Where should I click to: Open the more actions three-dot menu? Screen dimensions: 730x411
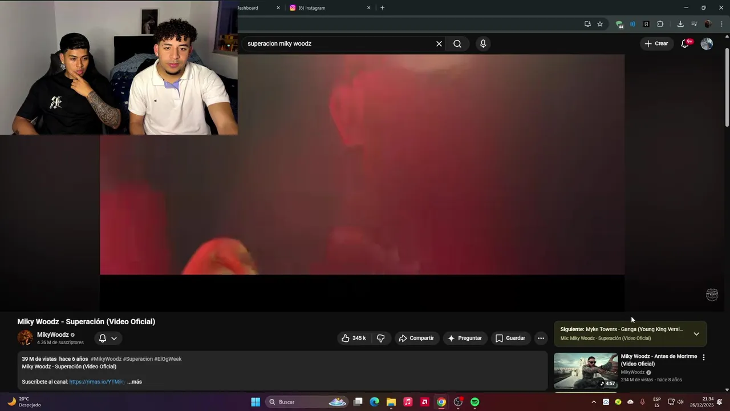pos(541,338)
